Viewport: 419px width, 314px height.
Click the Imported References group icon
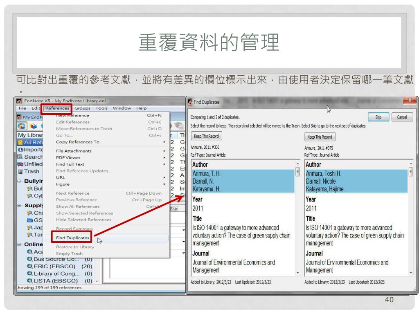20,150
